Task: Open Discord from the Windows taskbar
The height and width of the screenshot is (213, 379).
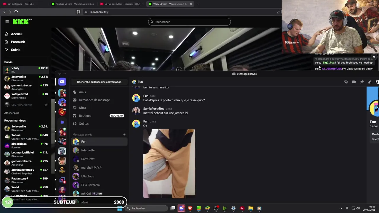Action: 182,208
